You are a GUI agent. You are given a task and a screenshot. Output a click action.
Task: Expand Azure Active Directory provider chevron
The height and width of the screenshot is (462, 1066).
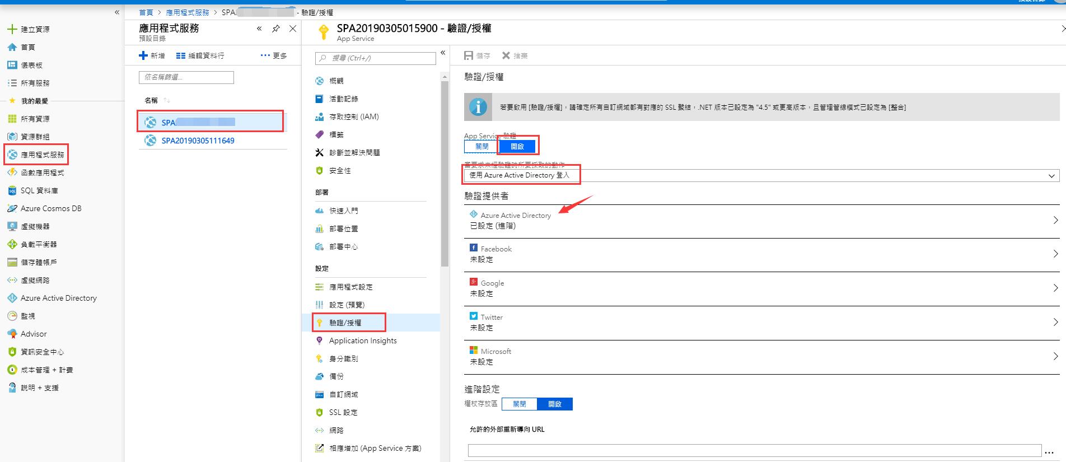point(1055,220)
